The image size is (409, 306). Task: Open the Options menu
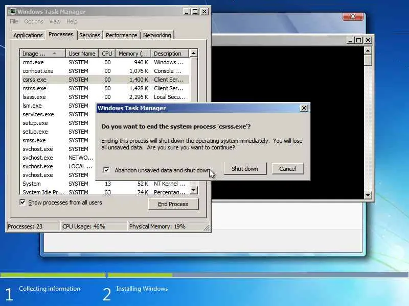[34, 21]
